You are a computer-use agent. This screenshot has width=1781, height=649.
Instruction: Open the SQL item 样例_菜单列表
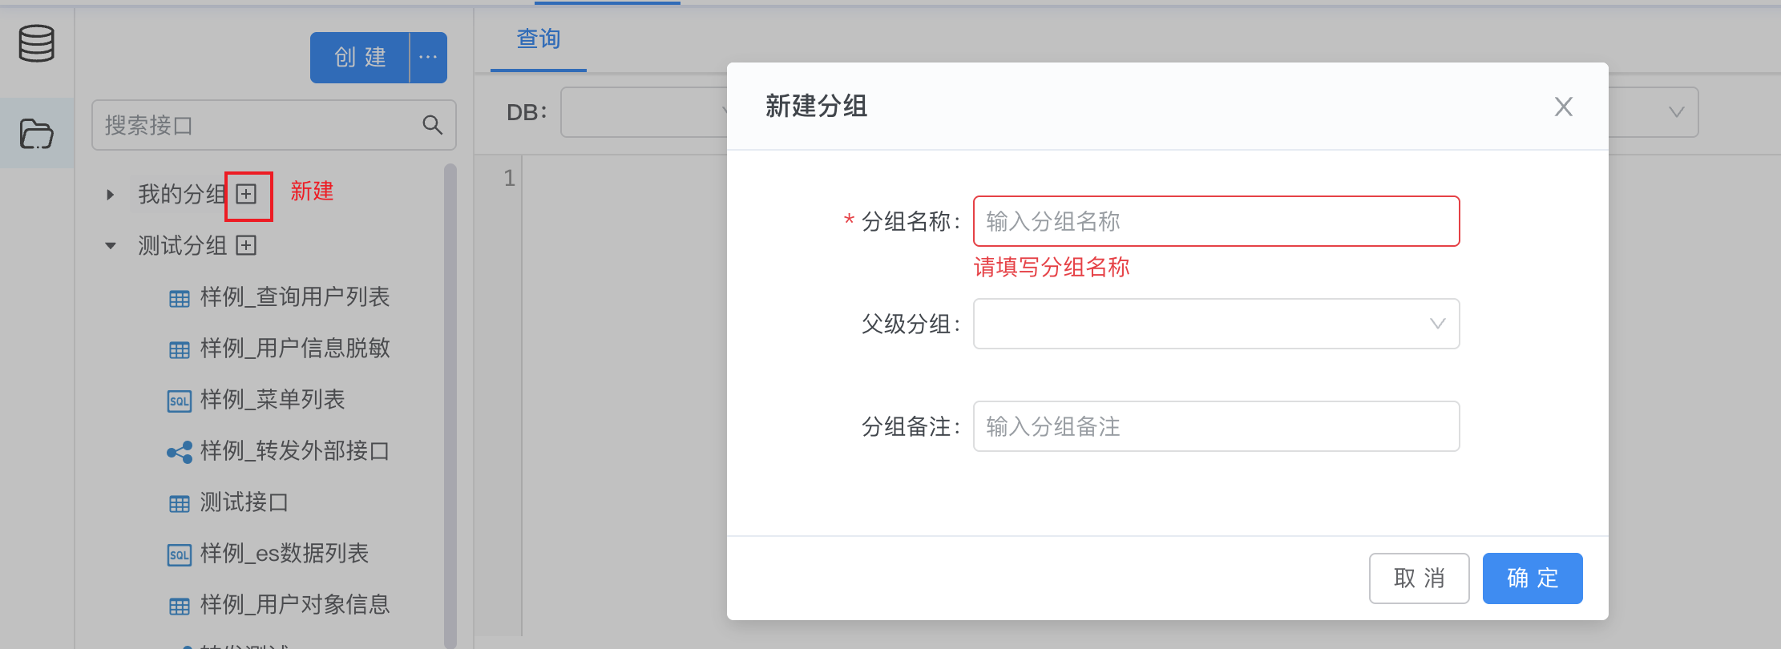click(x=272, y=400)
